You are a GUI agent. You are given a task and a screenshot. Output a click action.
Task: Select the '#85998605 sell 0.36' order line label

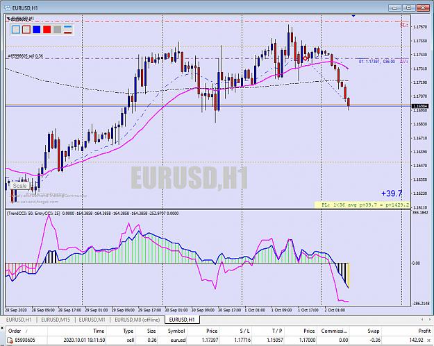tap(26, 56)
